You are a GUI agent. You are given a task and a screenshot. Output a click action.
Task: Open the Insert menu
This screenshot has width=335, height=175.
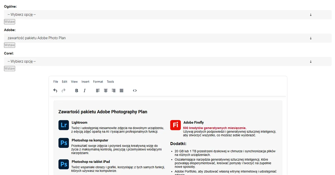coord(85,81)
